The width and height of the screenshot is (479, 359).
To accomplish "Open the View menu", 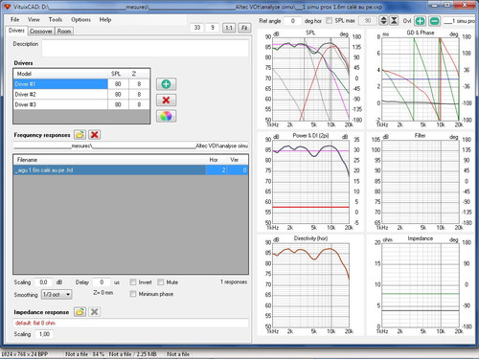I will 34,19.
